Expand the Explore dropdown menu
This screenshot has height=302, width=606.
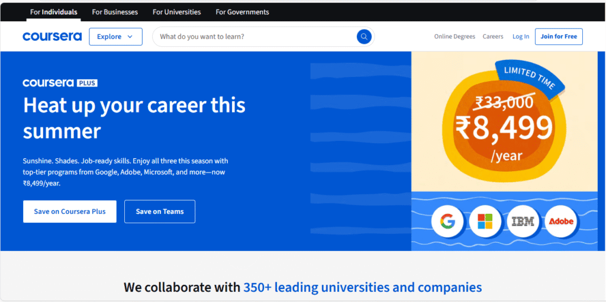point(115,37)
